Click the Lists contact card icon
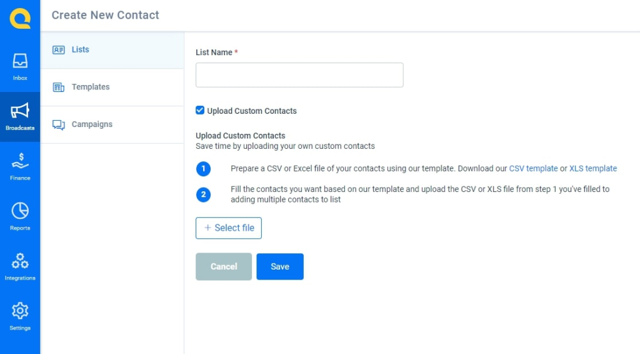Viewport: 640px width, 354px height. (x=58, y=50)
